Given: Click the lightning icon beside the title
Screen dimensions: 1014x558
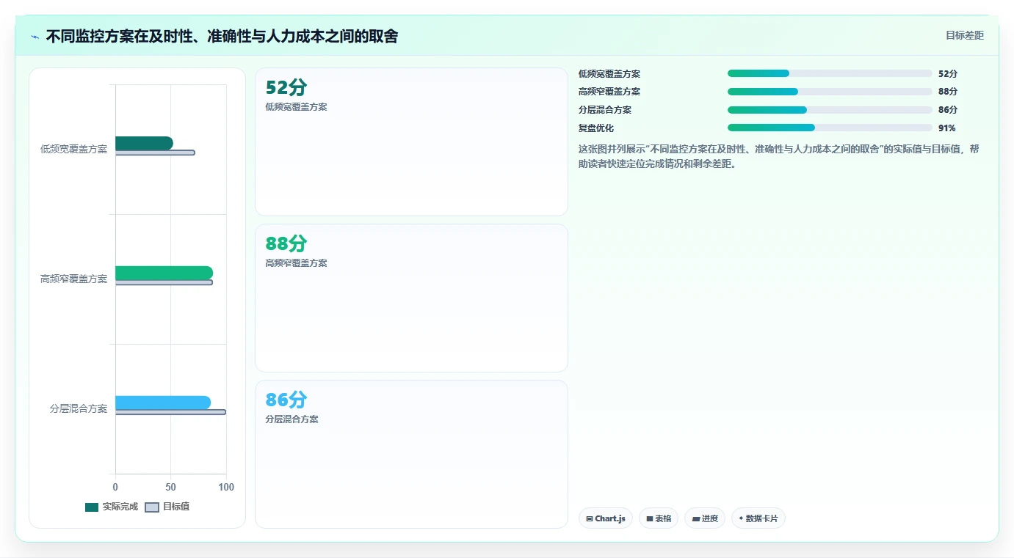Looking at the screenshot, I should coord(35,37).
